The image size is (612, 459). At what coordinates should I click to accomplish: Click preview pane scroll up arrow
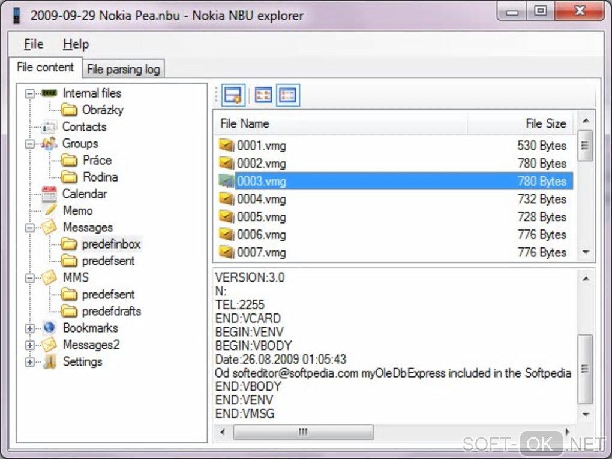(586, 279)
